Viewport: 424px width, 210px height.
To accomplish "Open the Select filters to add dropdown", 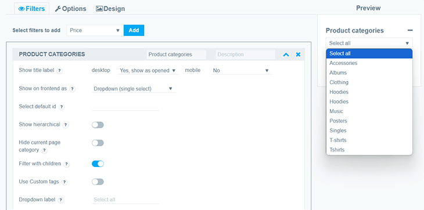I will click(95, 30).
